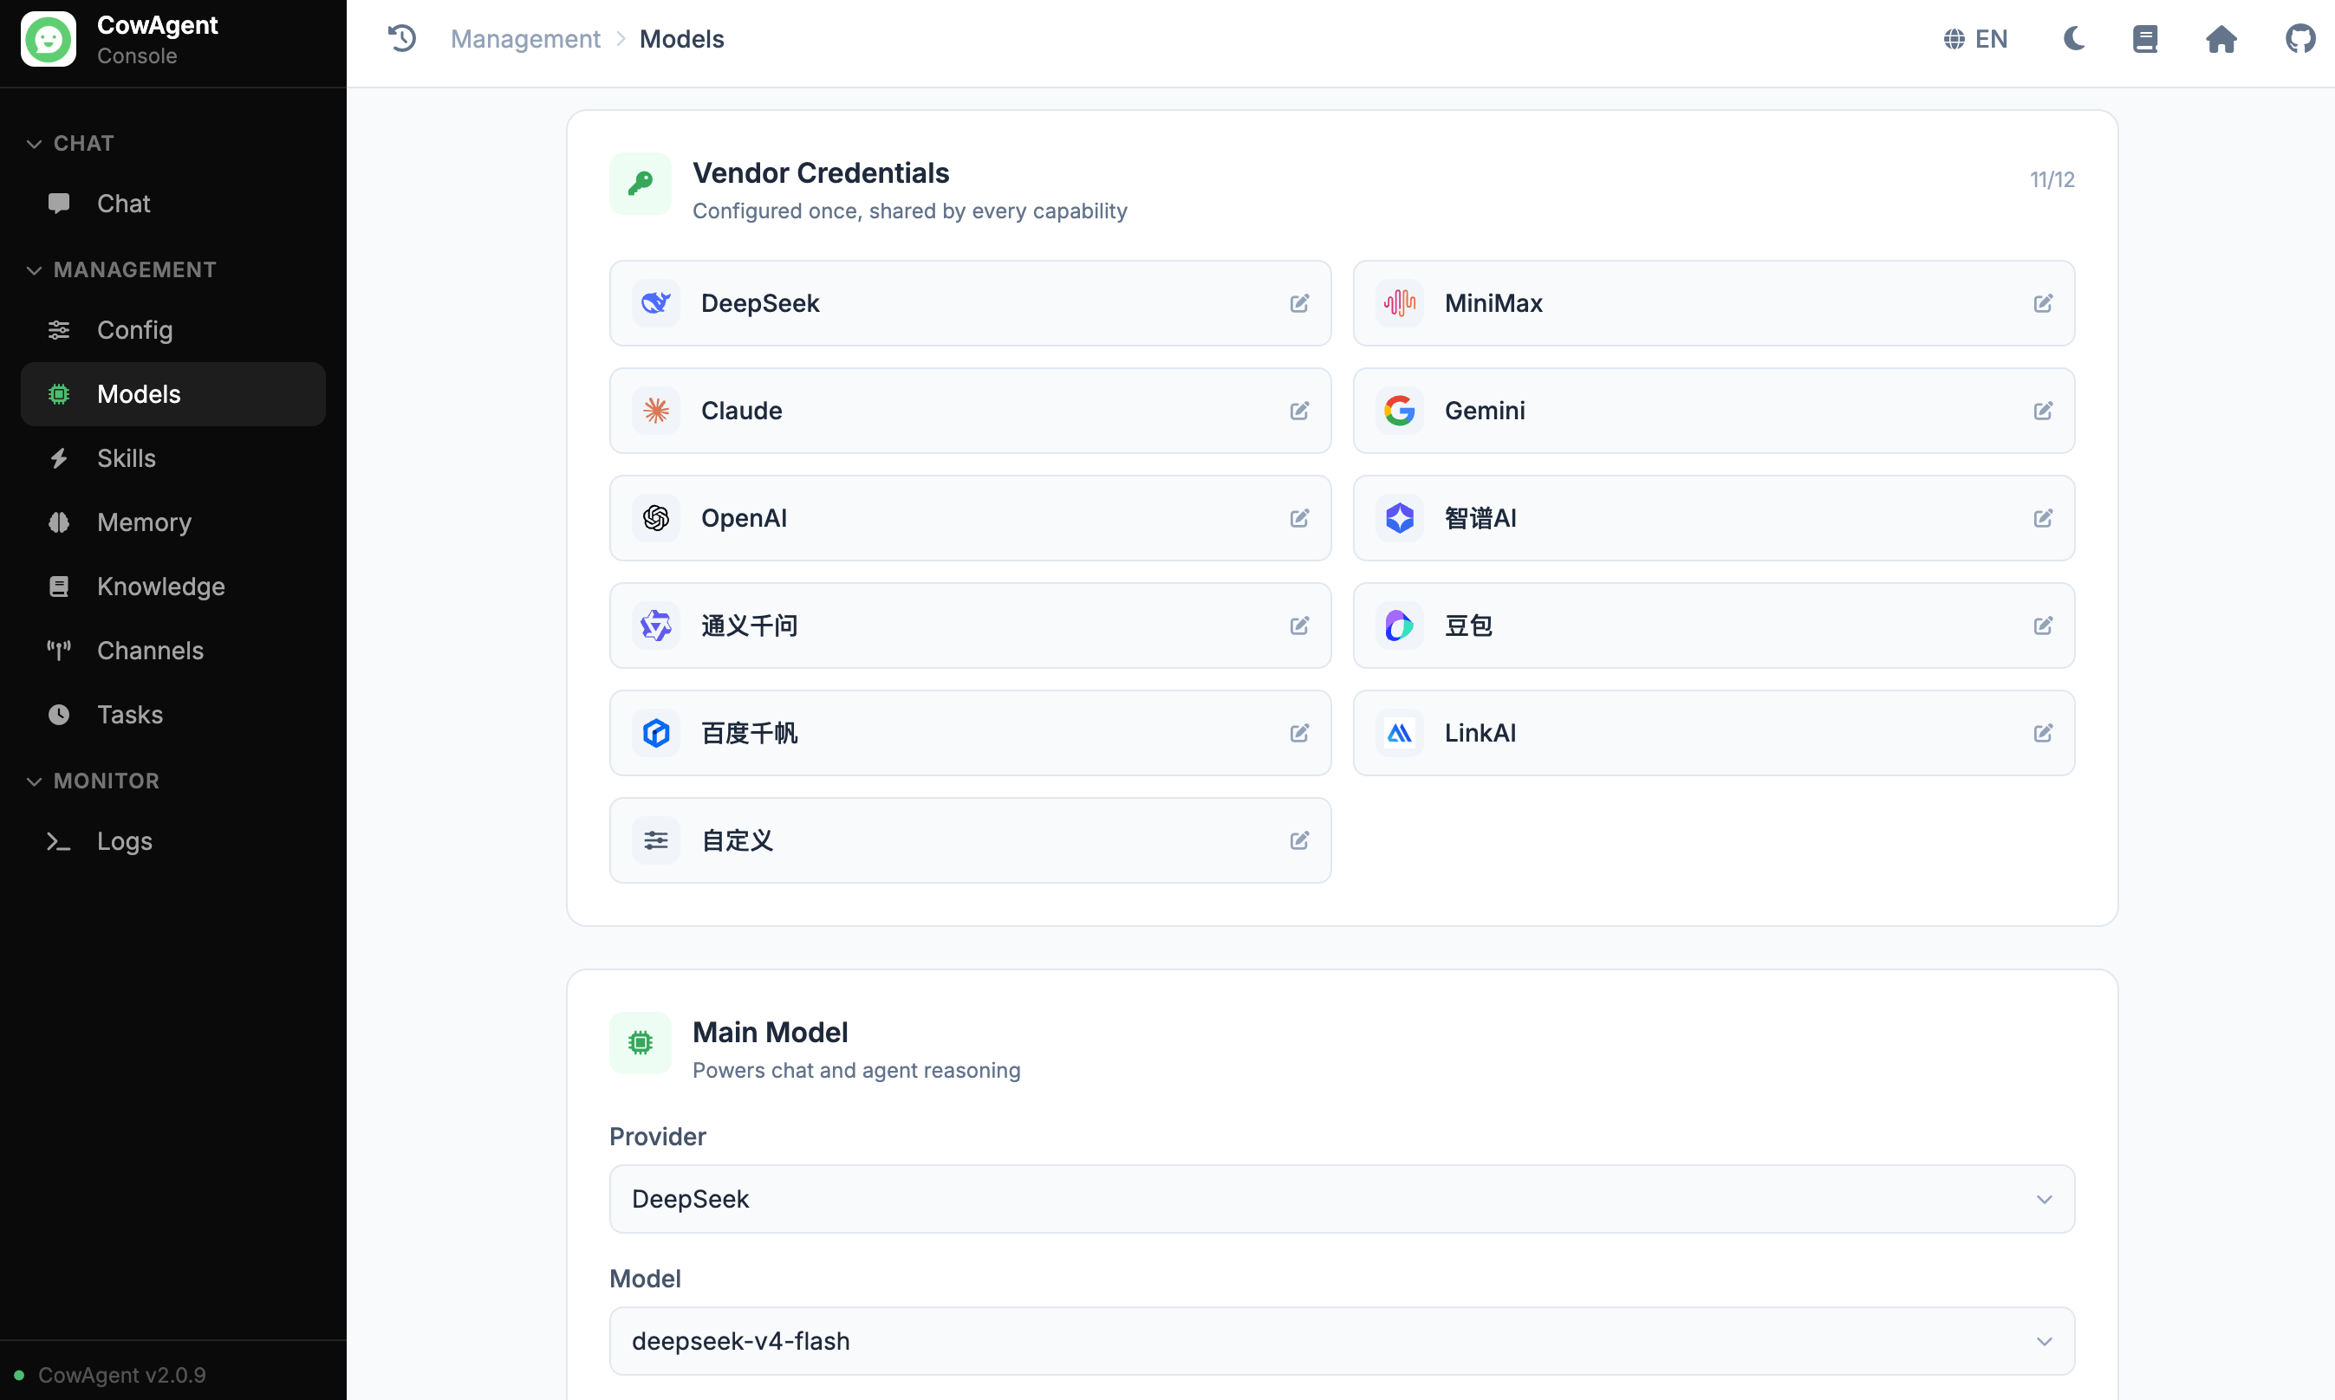Open Skills in the sidebar
Screen dimensions: 2335x1400
coord(172,458)
